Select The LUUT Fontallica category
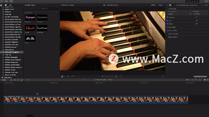Screen dimensions: 209x117 [12, 52]
